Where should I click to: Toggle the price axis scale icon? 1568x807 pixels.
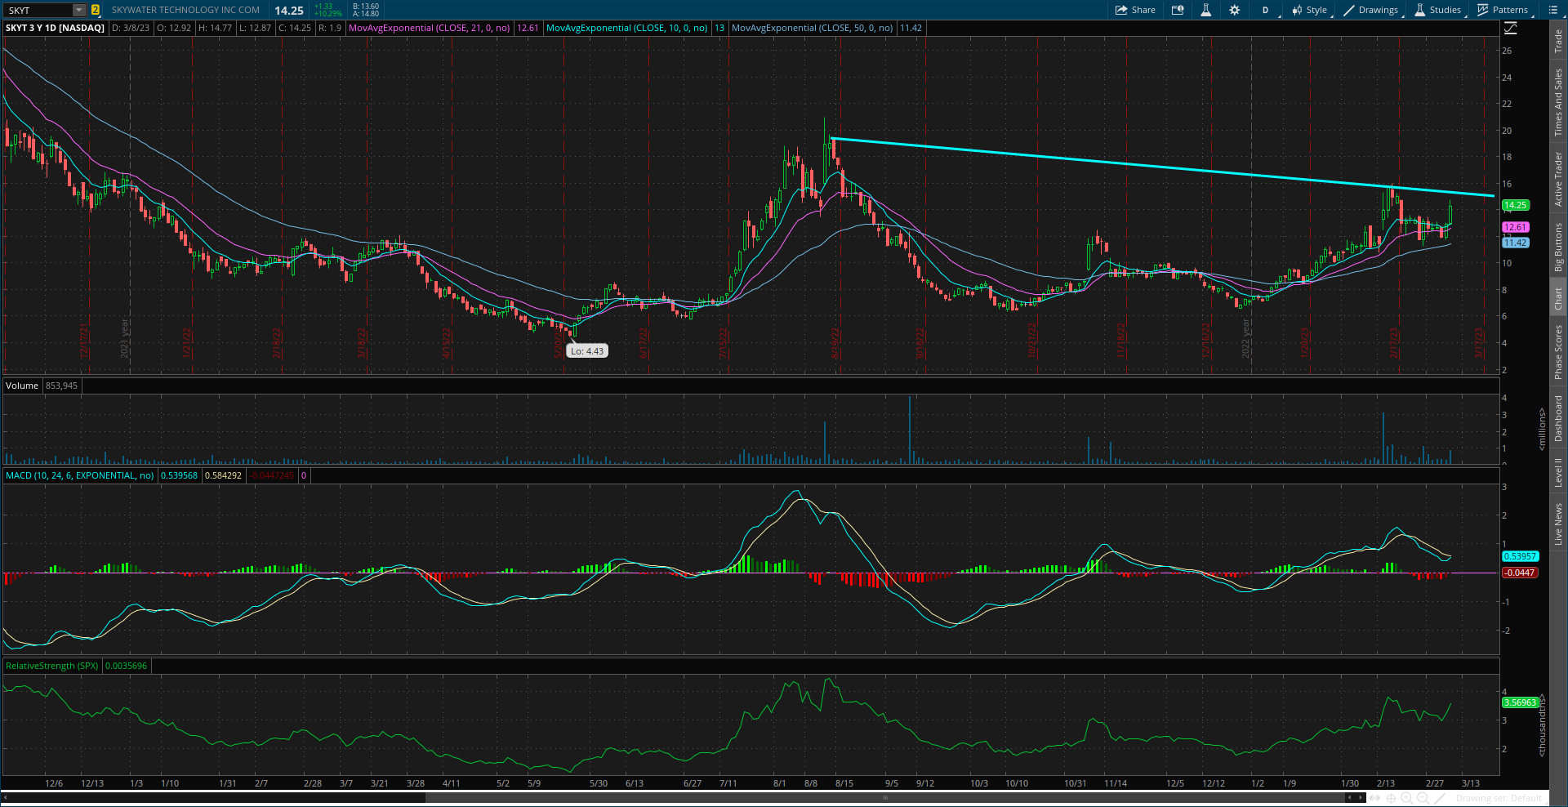pos(1511,28)
